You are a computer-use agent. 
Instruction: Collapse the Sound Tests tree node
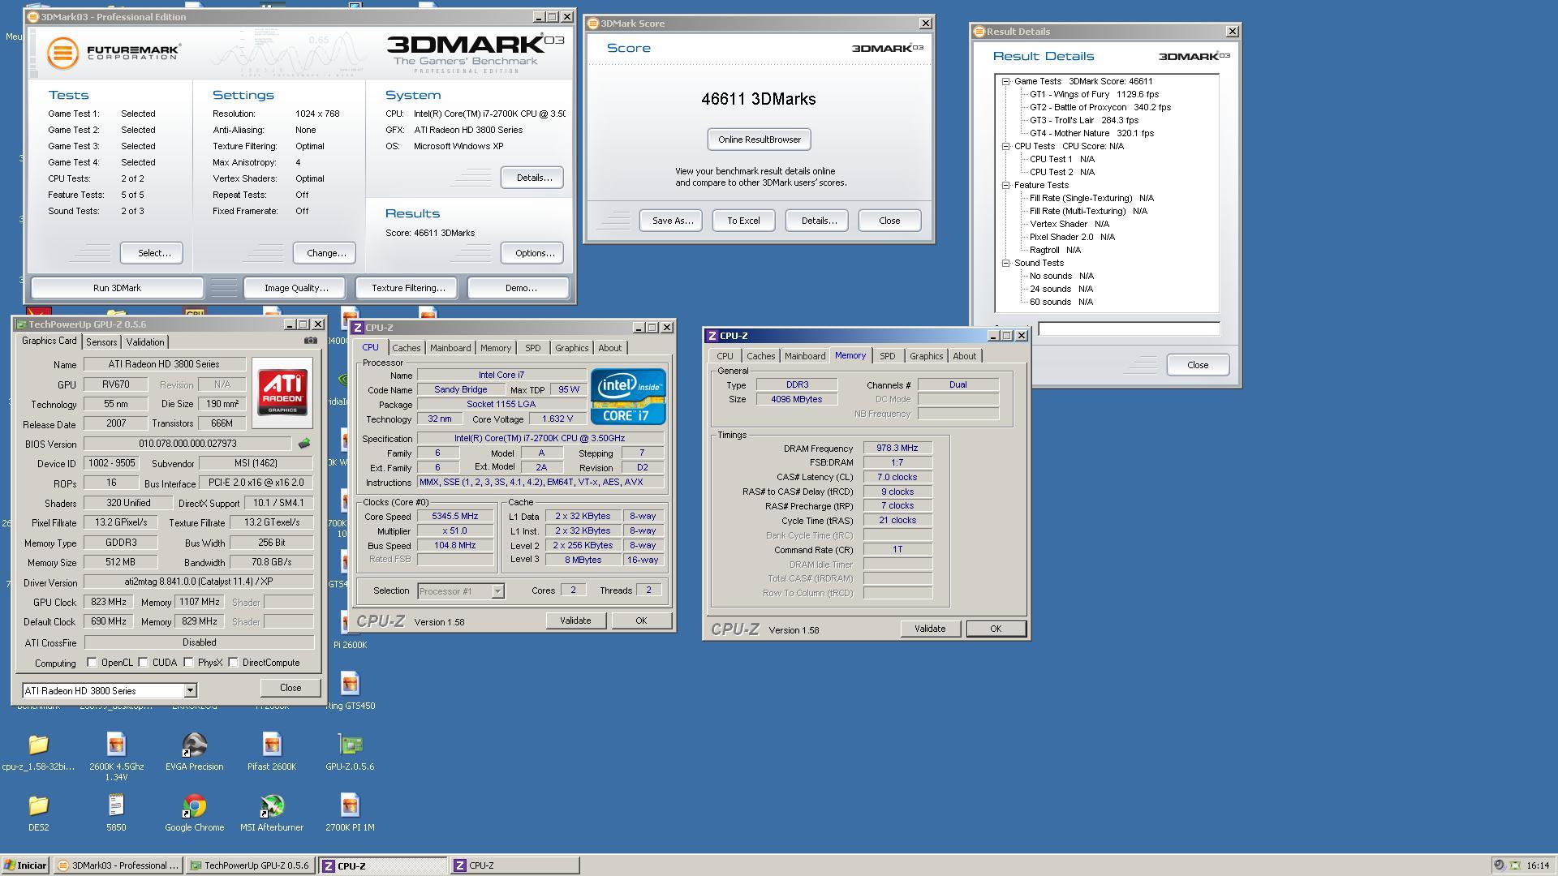click(x=1006, y=263)
